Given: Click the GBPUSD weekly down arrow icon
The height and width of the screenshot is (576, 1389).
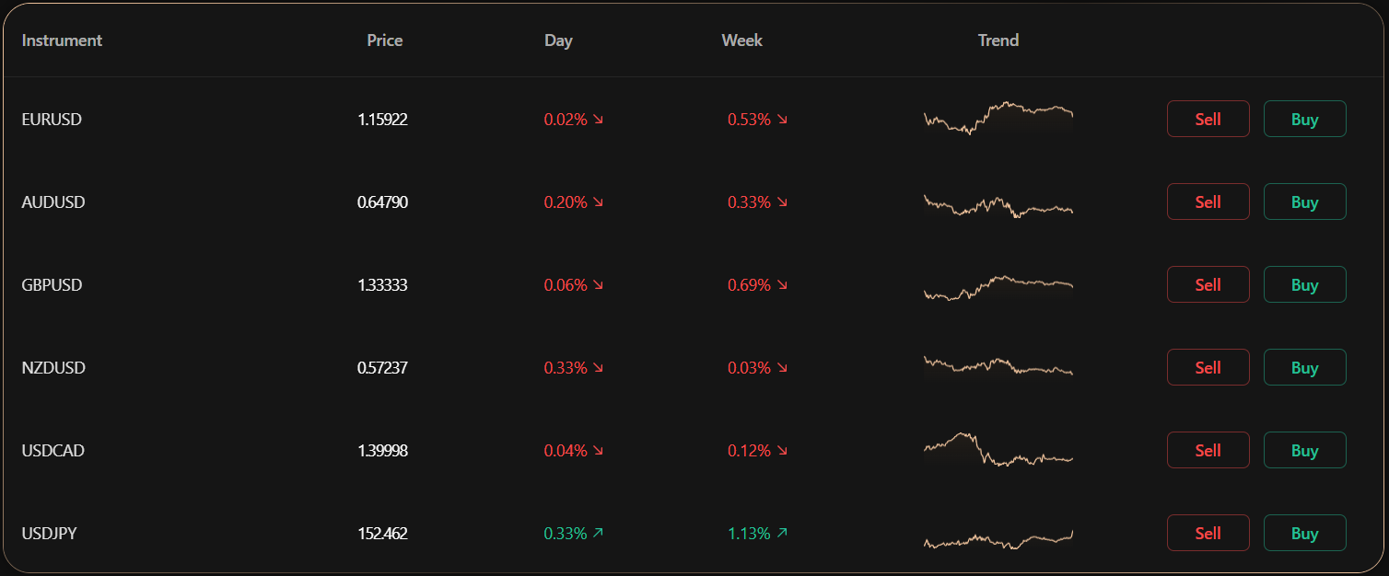Looking at the screenshot, I should point(783,284).
